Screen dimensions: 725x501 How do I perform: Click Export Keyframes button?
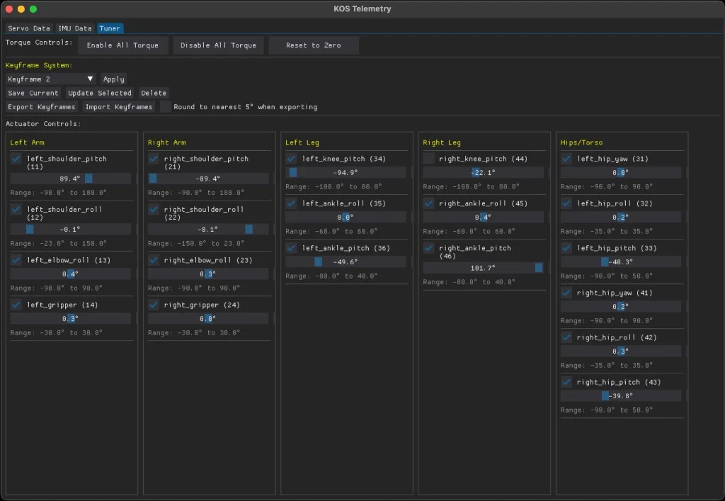pos(42,107)
